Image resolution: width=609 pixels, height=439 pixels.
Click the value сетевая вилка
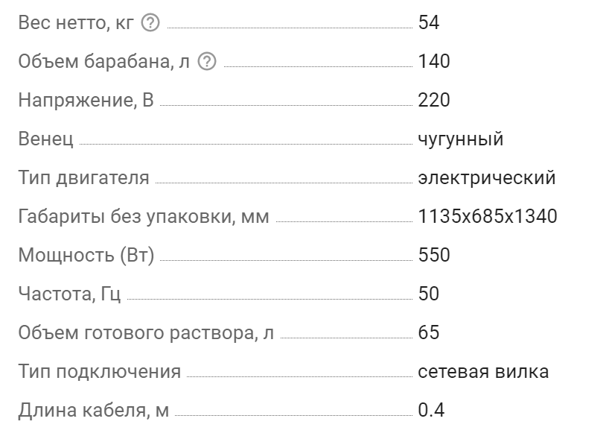coord(483,372)
